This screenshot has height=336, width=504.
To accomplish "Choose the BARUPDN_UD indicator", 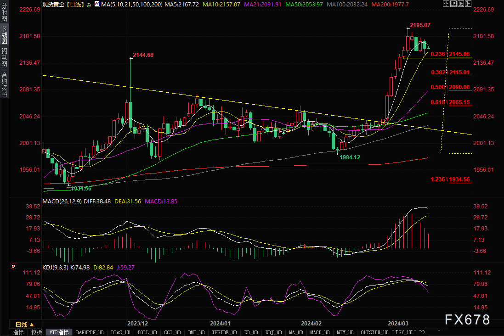I will coord(90,332).
